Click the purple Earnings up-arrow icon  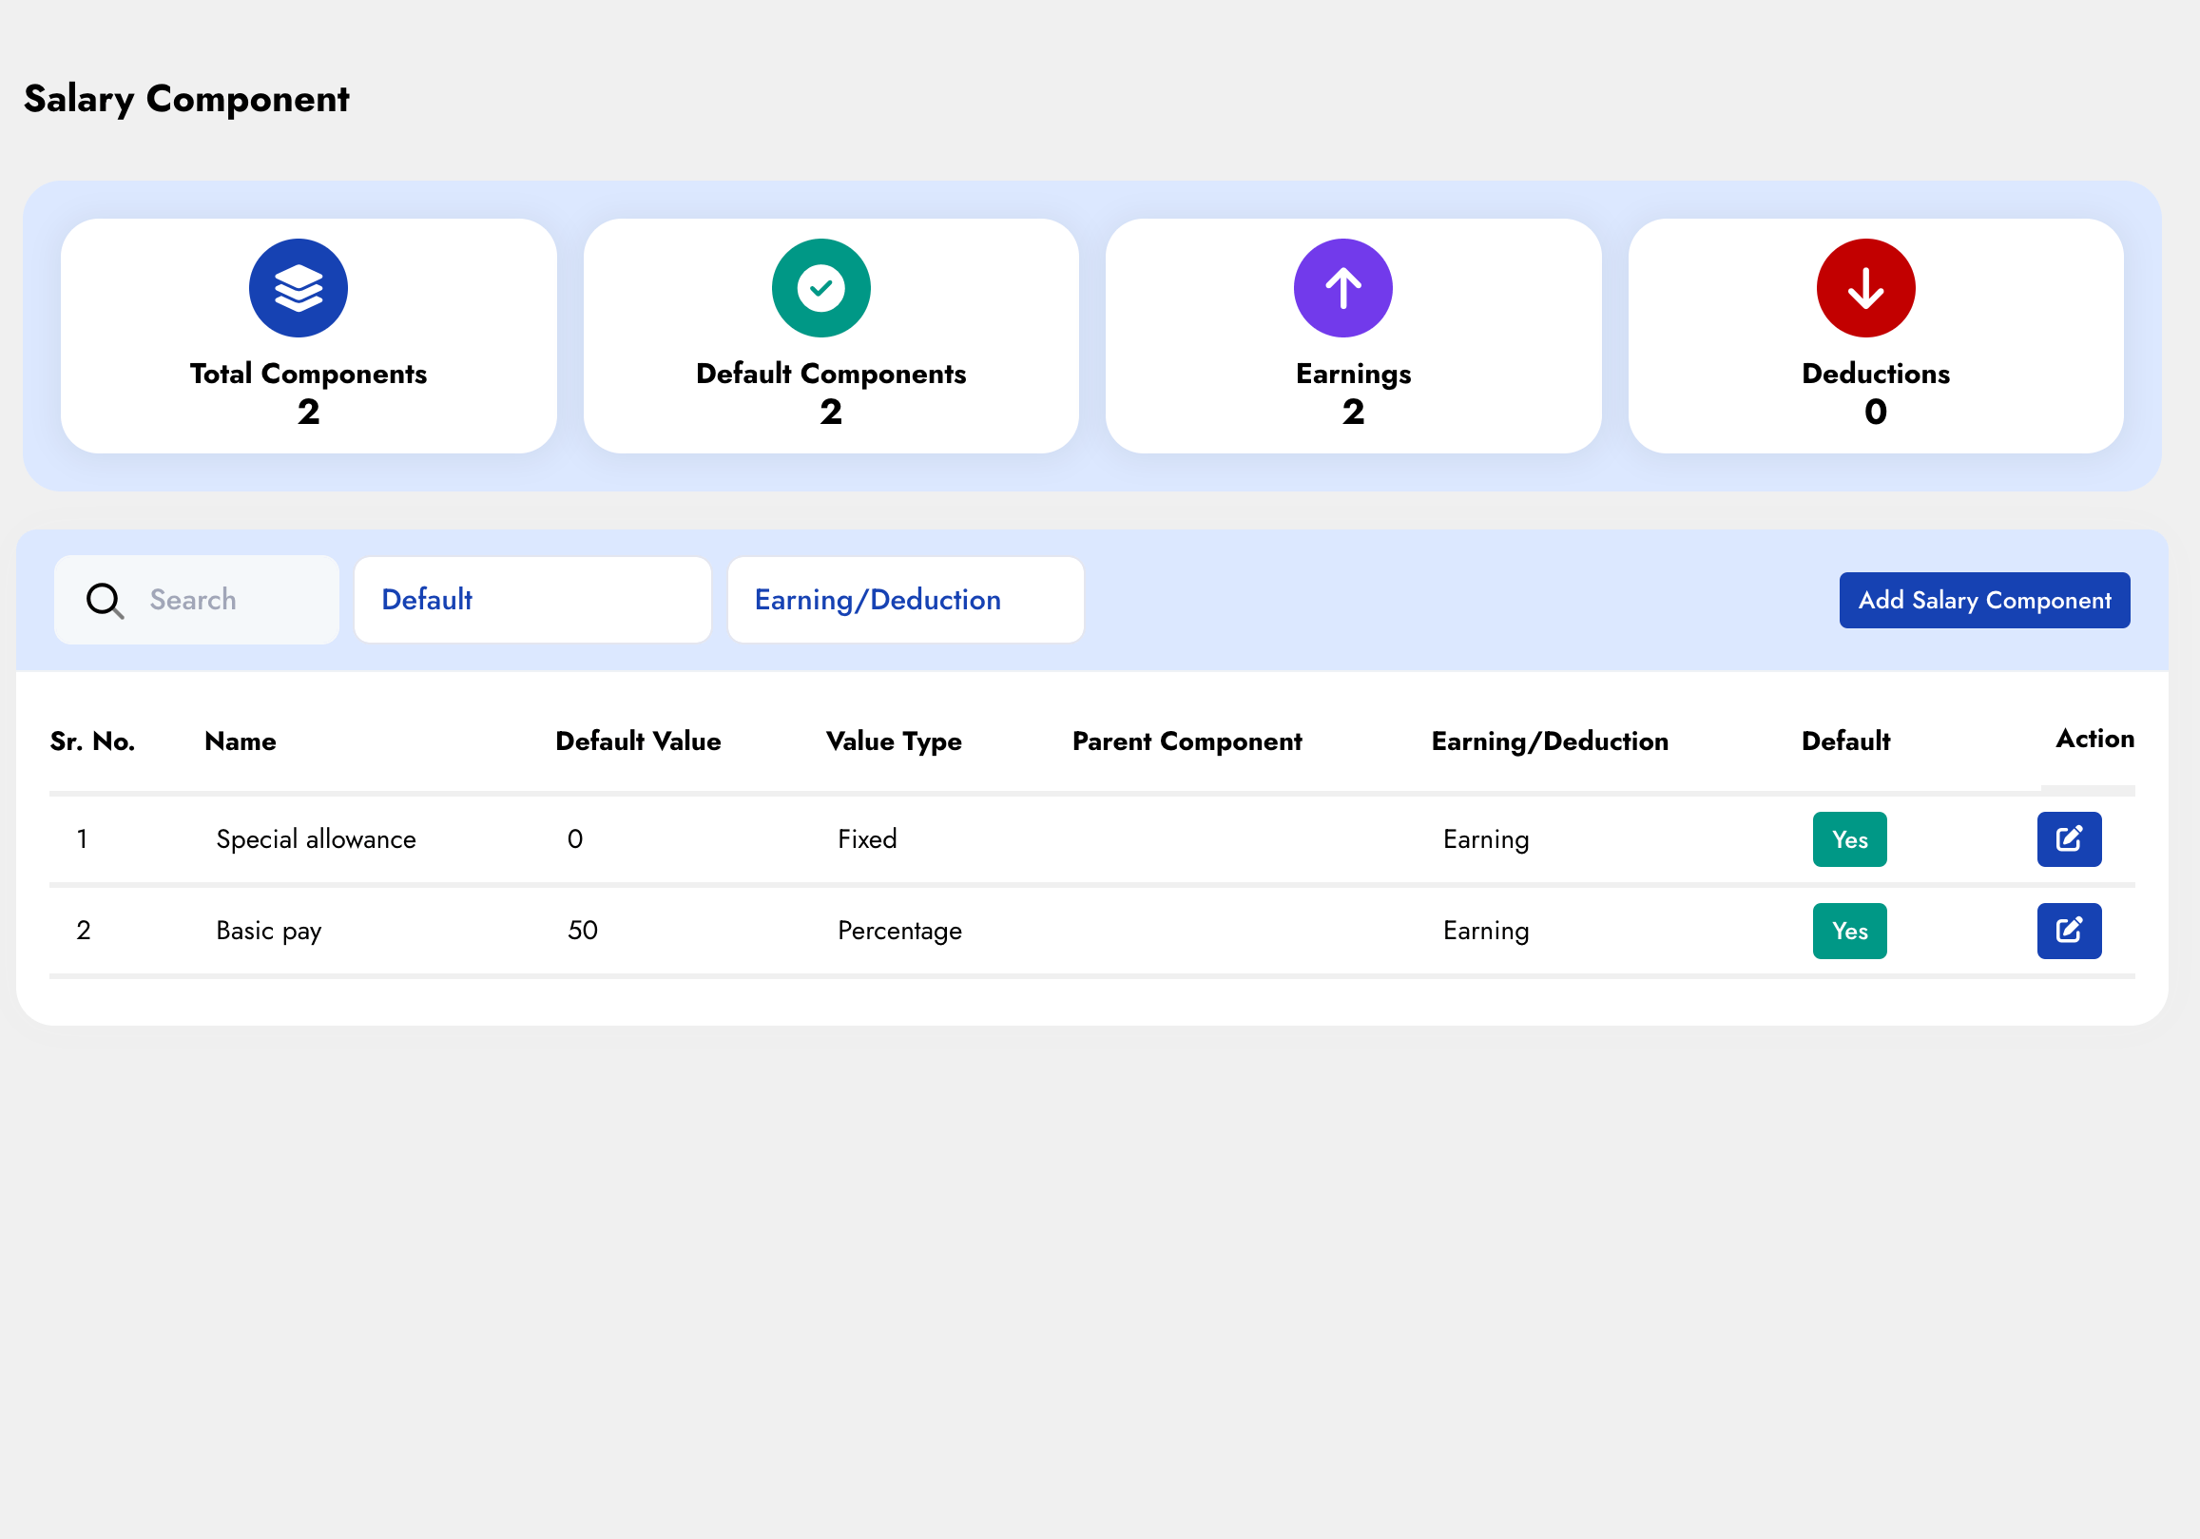click(1342, 287)
